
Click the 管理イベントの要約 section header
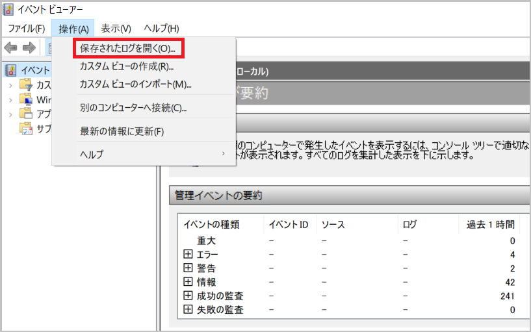coord(349,196)
